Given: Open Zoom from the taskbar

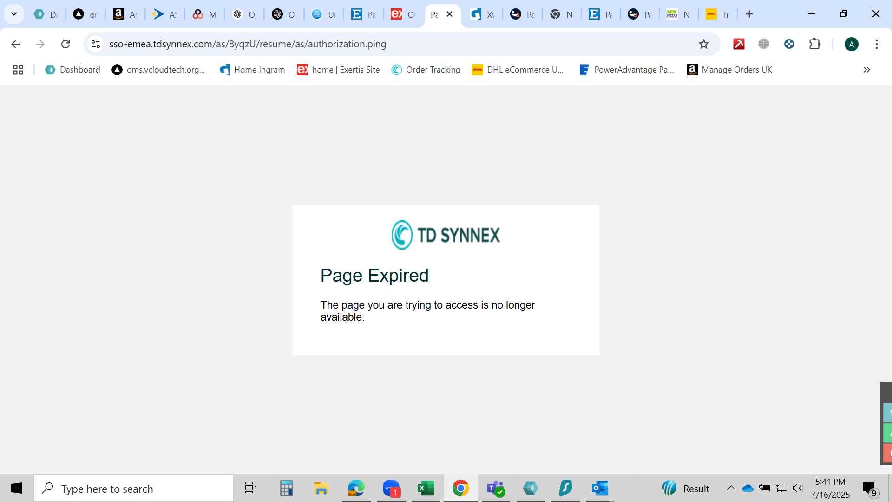Looking at the screenshot, I should tap(391, 489).
